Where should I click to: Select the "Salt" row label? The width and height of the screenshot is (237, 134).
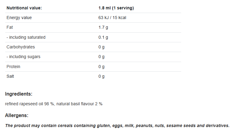click(10, 76)
